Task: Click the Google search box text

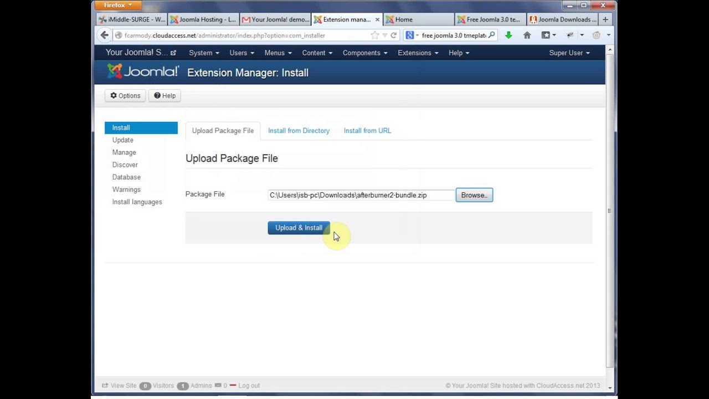Action: (x=454, y=35)
